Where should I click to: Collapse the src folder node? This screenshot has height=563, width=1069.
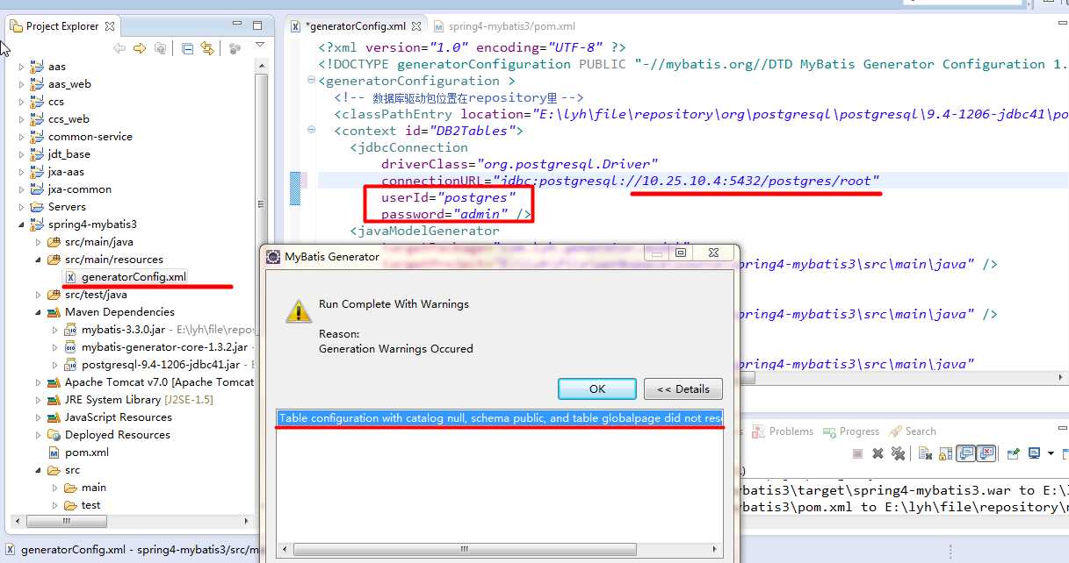coord(39,470)
